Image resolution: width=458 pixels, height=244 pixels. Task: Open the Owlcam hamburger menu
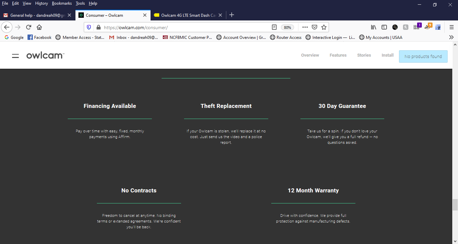coord(15,56)
